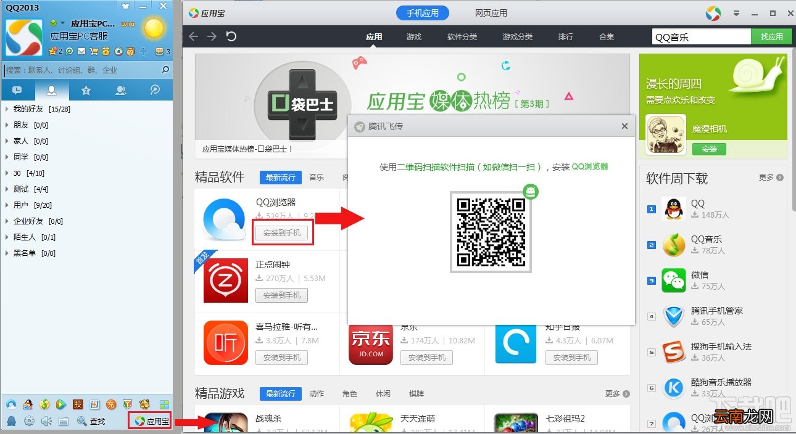Click 安装 for 魔漫相机
796x434 pixels.
[709, 149]
